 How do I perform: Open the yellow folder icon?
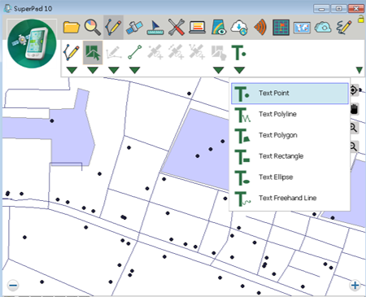pyautogui.click(x=72, y=28)
